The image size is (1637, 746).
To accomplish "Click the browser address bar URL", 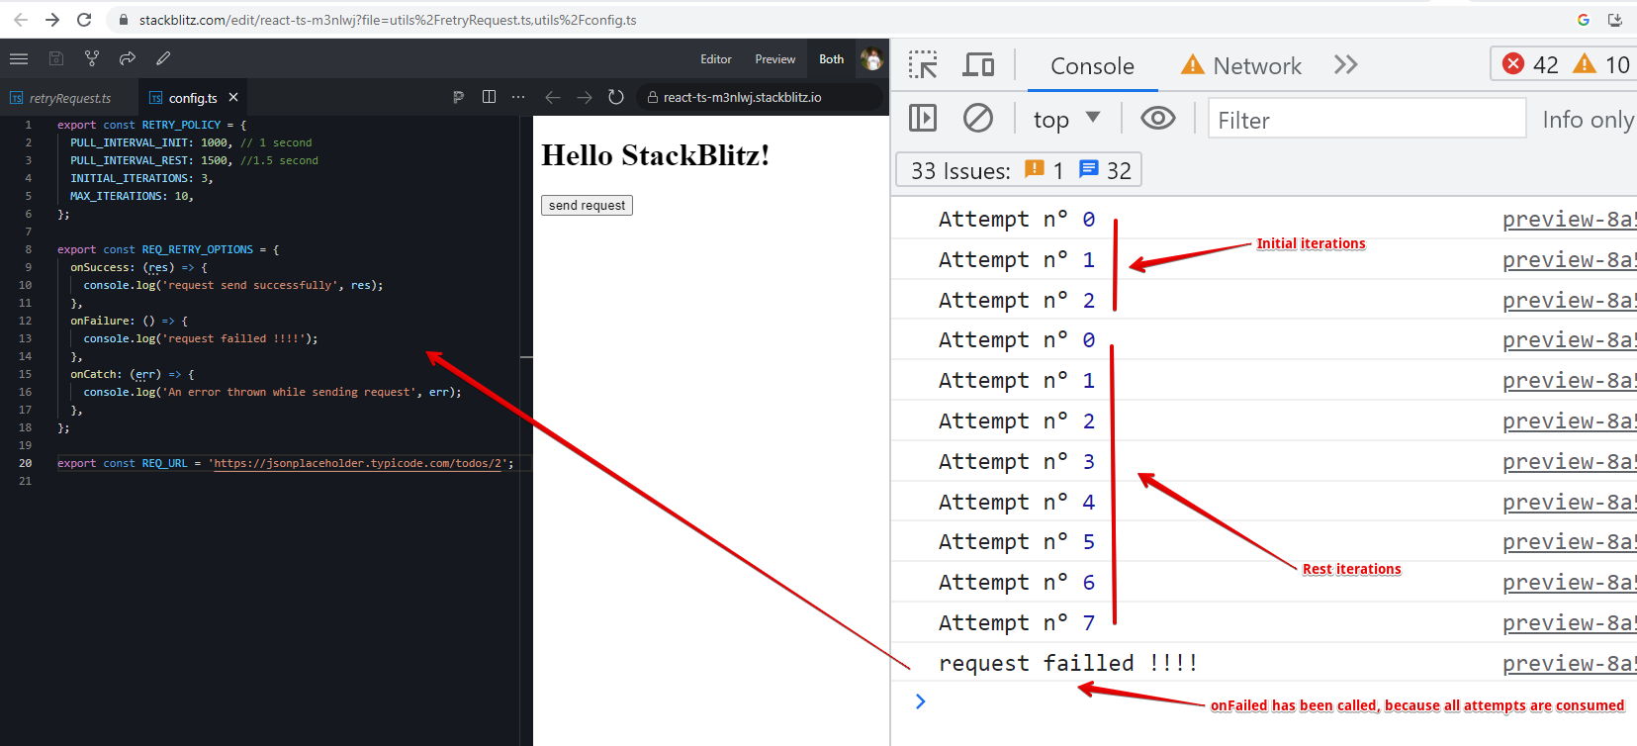I will (388, 20).
